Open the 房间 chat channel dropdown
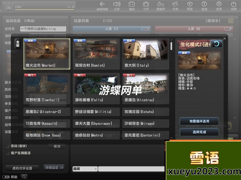Image resolution: width=241 pixels, height=180 pixels. coord(85,169)
